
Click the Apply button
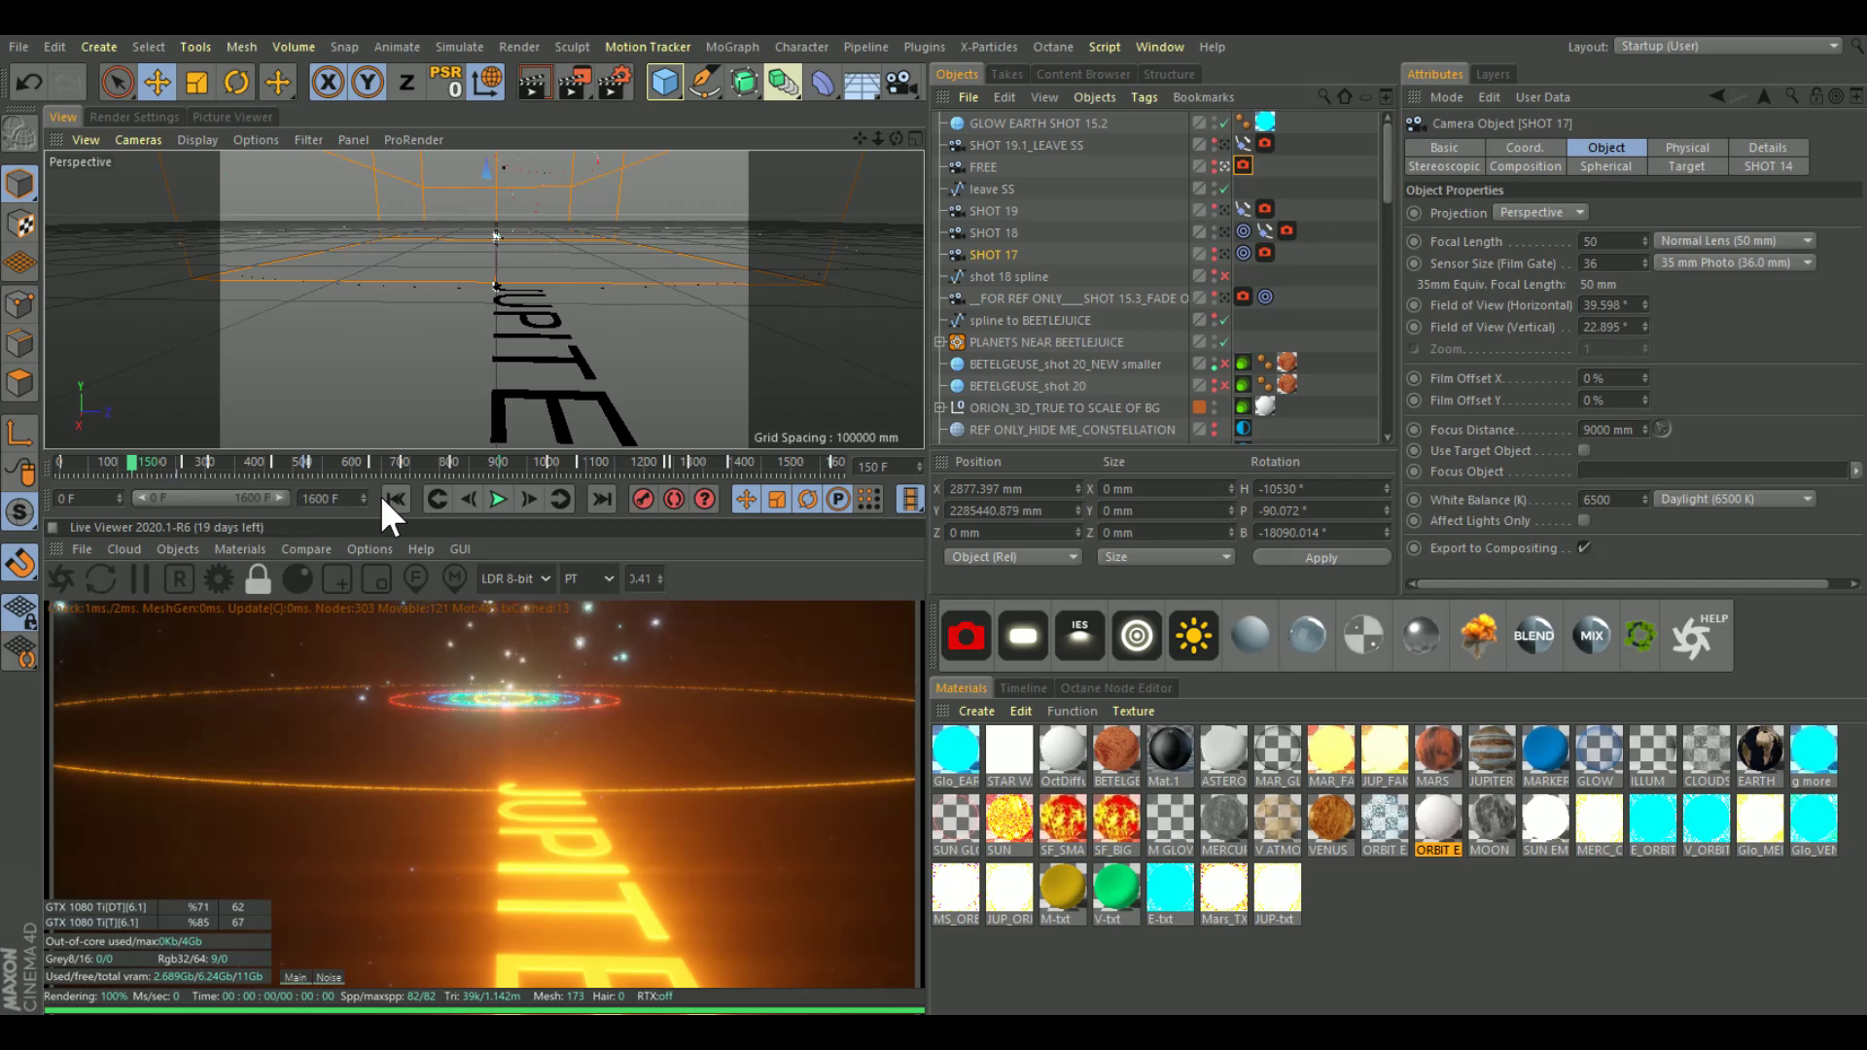[1321, 557]
